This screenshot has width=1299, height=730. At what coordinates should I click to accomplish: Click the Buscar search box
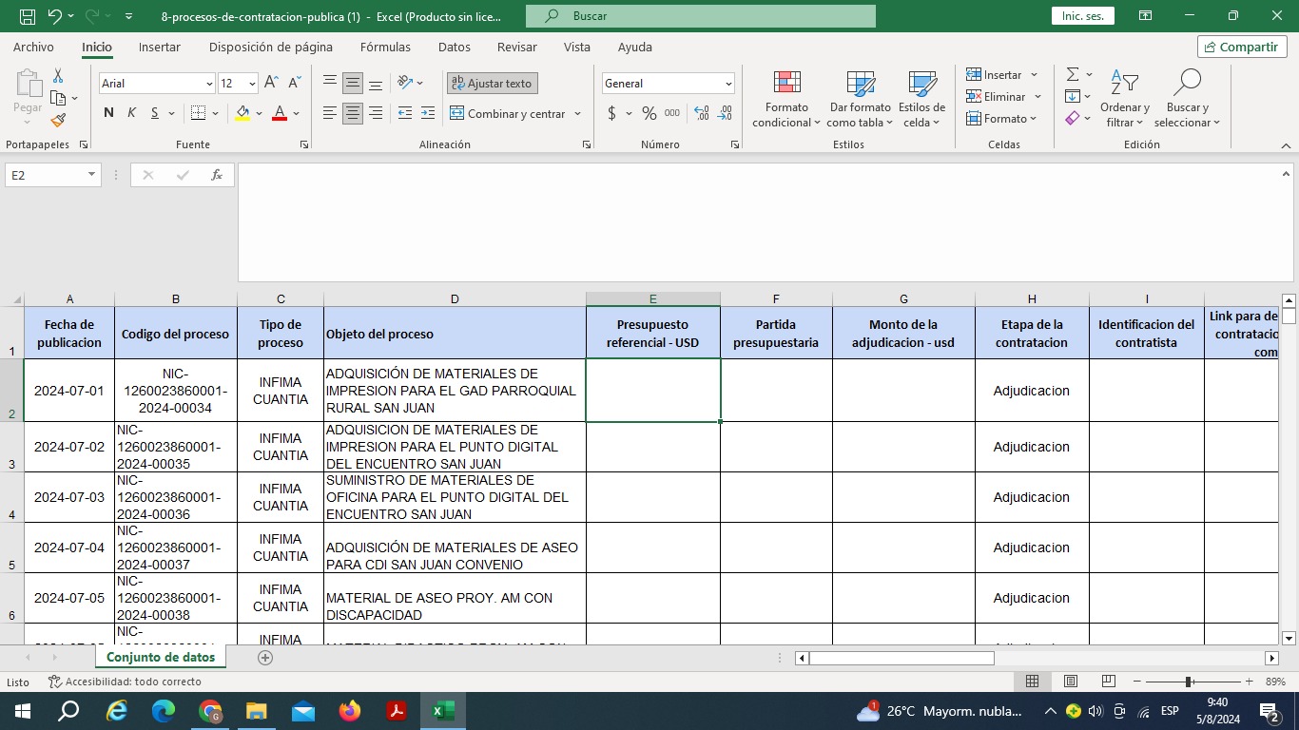(x=699, y=16)
